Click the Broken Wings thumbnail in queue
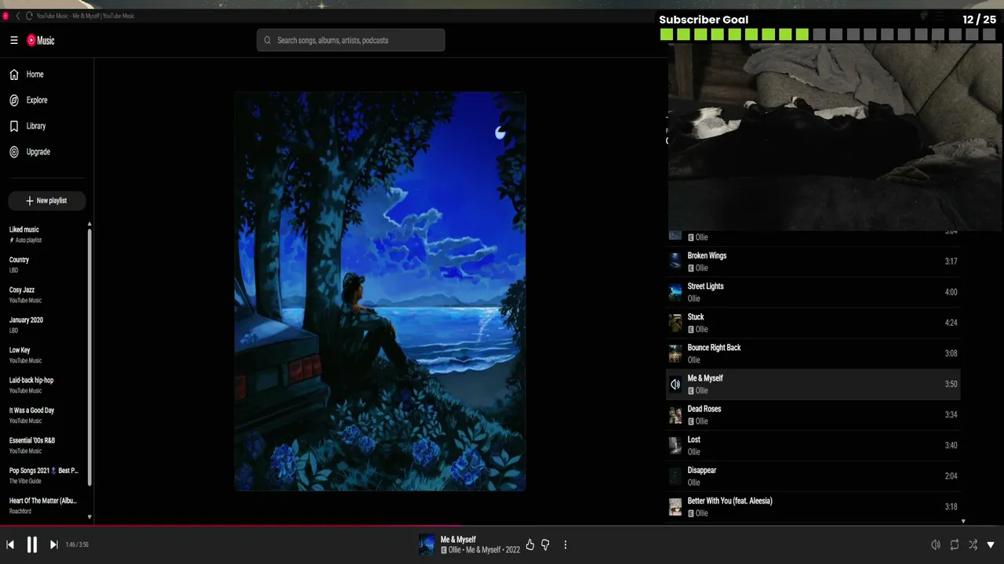1004x564 pixels. pos(675,262)
